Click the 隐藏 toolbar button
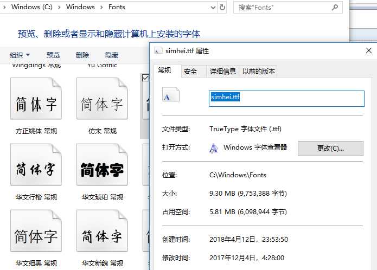Image resolution: width=377 pixels, height=270 pixels. click(112, 55)
